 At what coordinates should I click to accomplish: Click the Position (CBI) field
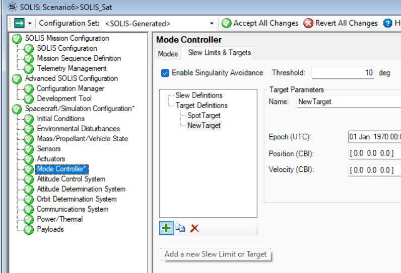(375, 153)
